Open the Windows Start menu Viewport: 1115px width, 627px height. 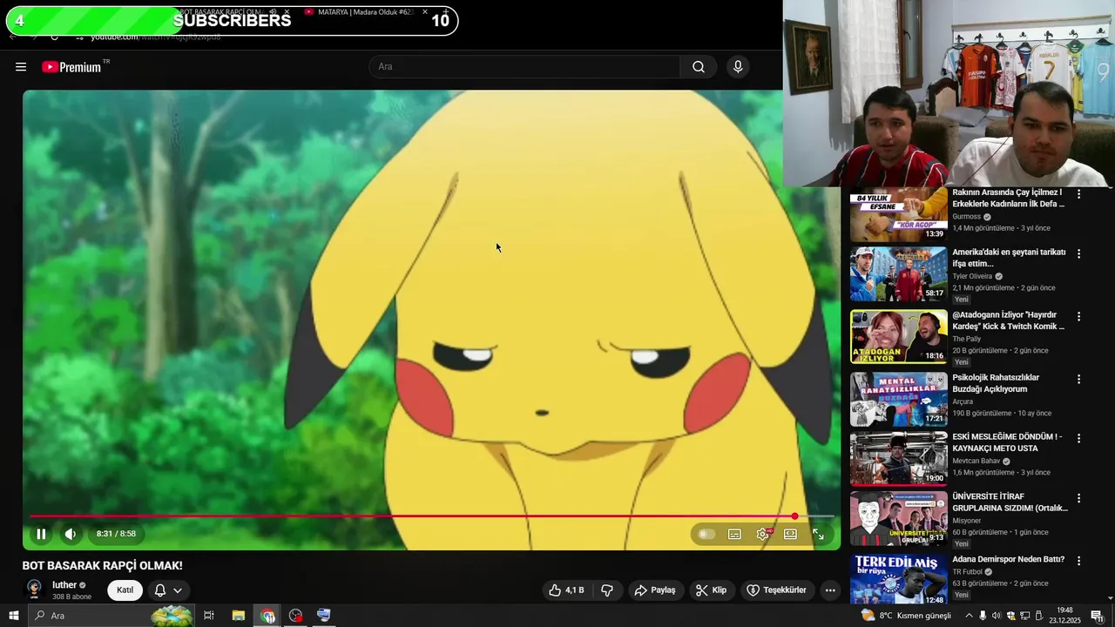click(x=13, y=616)
